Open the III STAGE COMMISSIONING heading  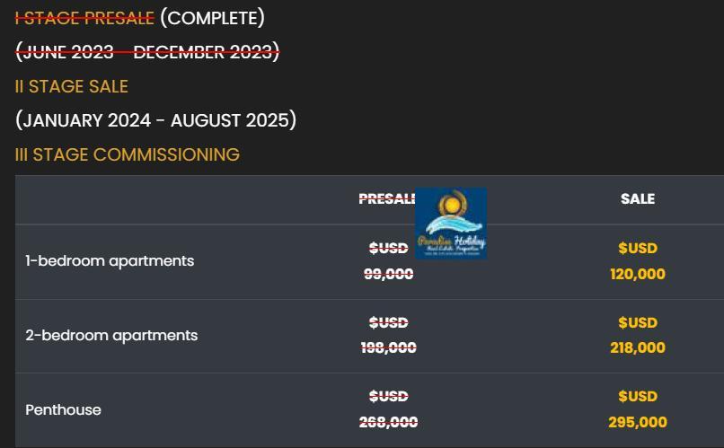(x=128, y=154)
